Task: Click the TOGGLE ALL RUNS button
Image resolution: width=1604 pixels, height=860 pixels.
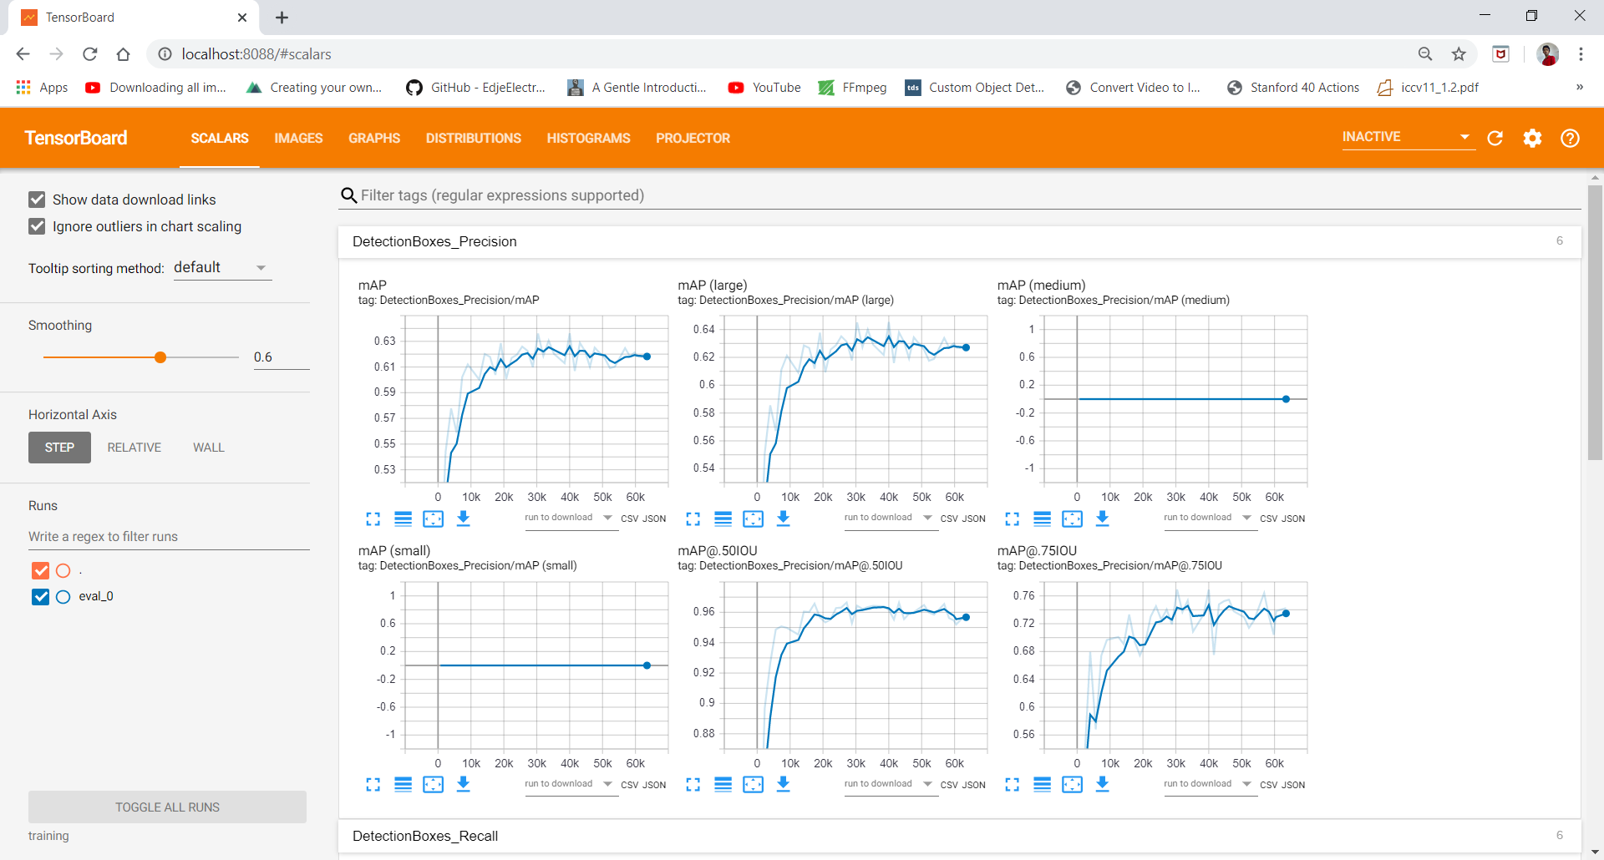Action: (167, 807)
